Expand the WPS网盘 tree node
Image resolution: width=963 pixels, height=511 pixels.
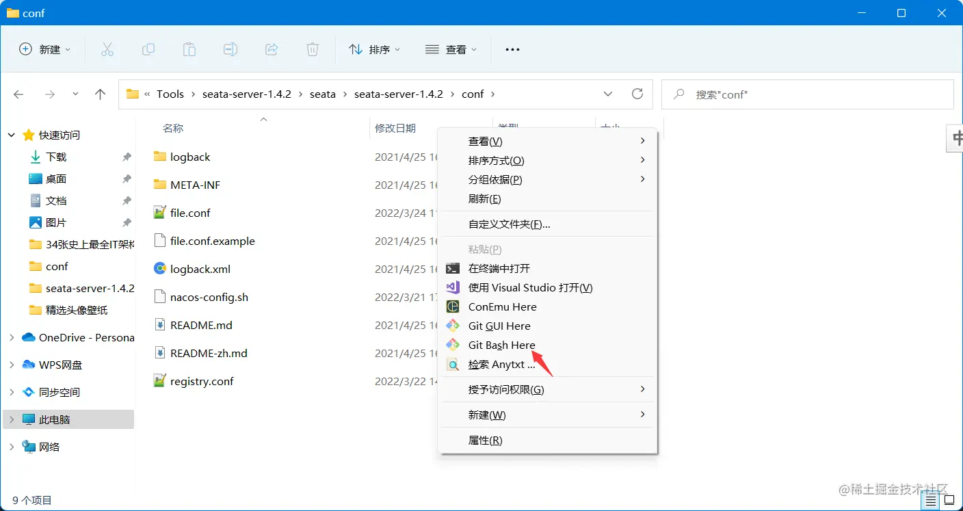[12, 365]
